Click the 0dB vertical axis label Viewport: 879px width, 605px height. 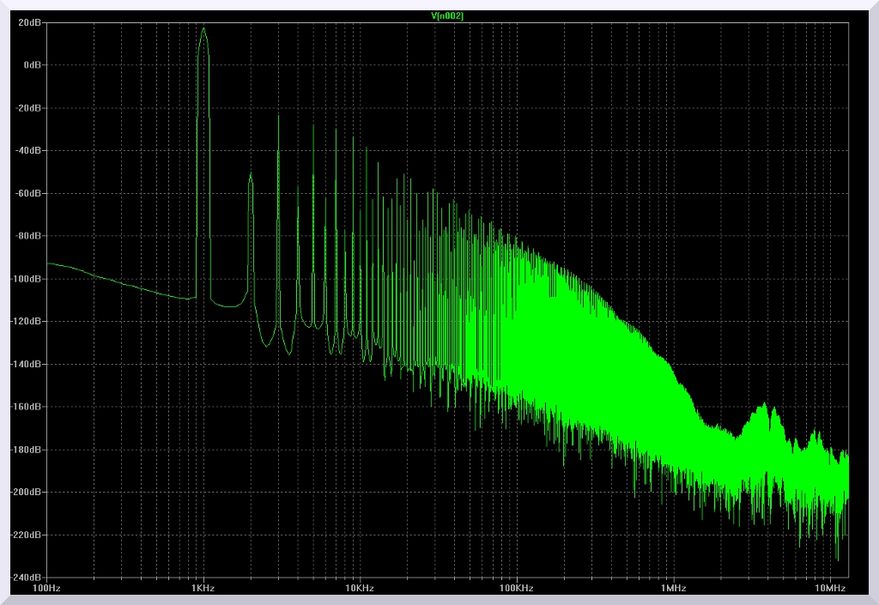[33, 65]
